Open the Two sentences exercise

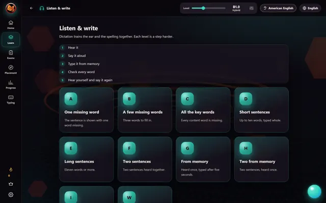[145, 159]
